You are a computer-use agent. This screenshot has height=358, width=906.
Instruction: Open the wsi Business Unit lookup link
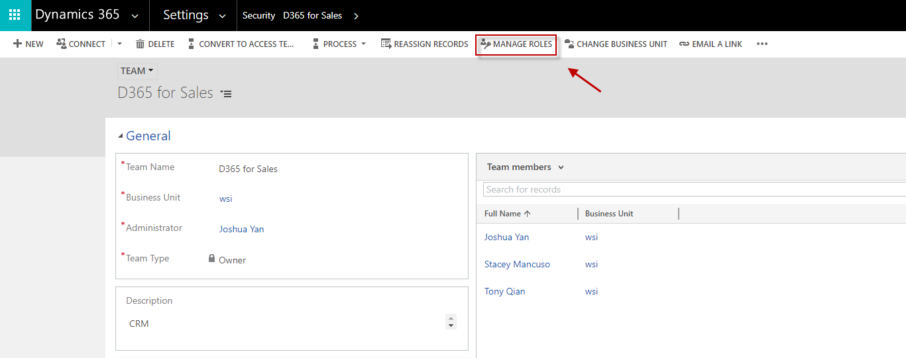225,199
